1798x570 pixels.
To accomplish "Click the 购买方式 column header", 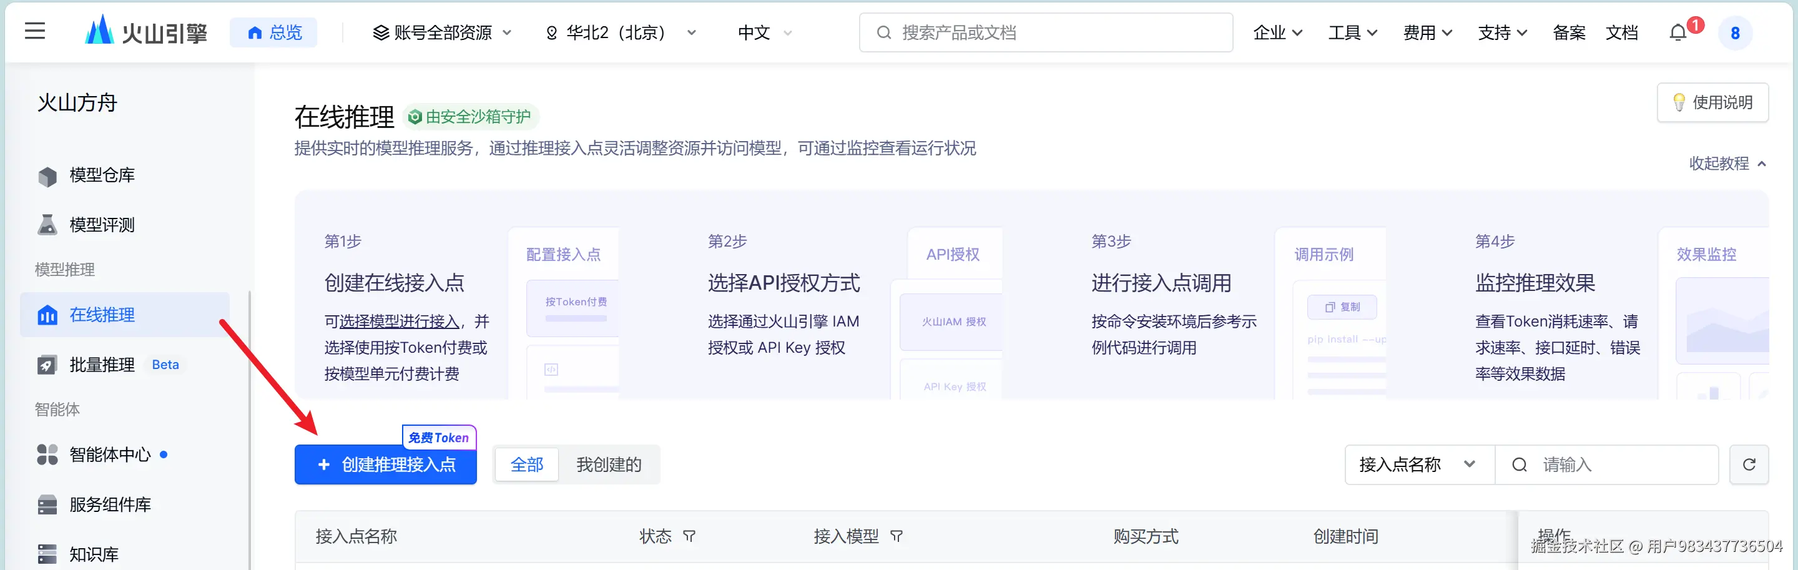I will point(1146,536).
